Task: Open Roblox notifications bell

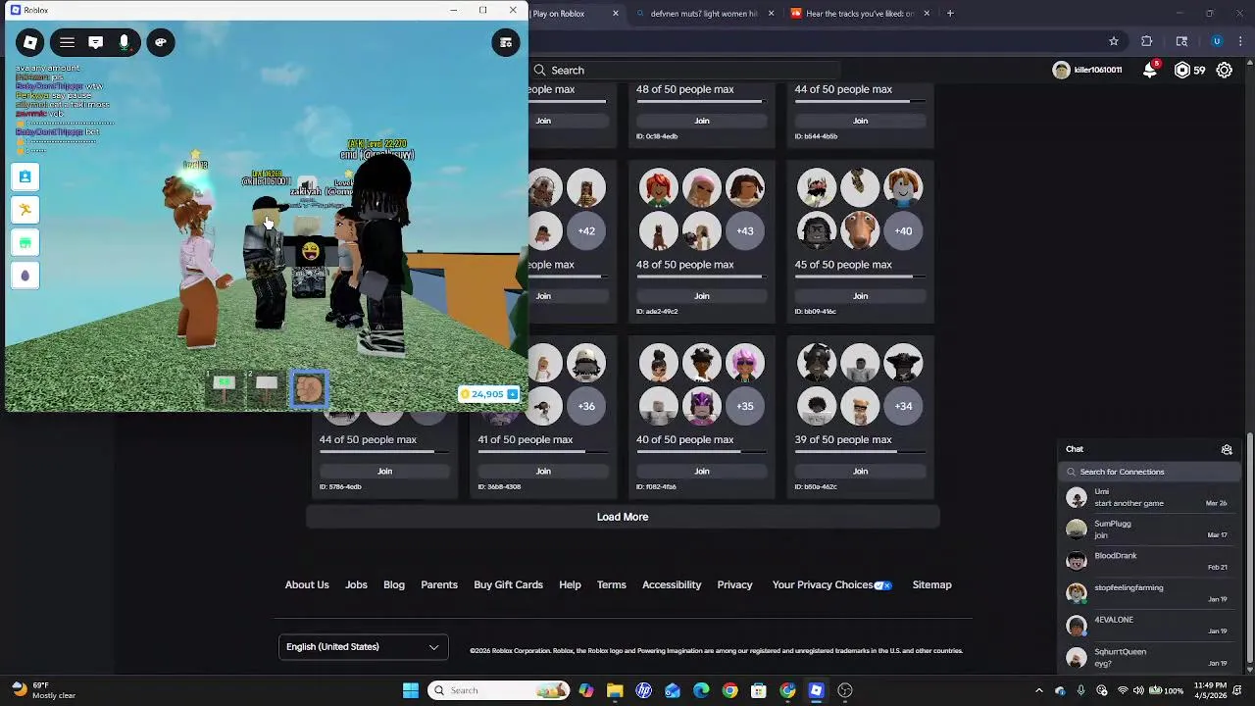Action: coord(1151,71)
